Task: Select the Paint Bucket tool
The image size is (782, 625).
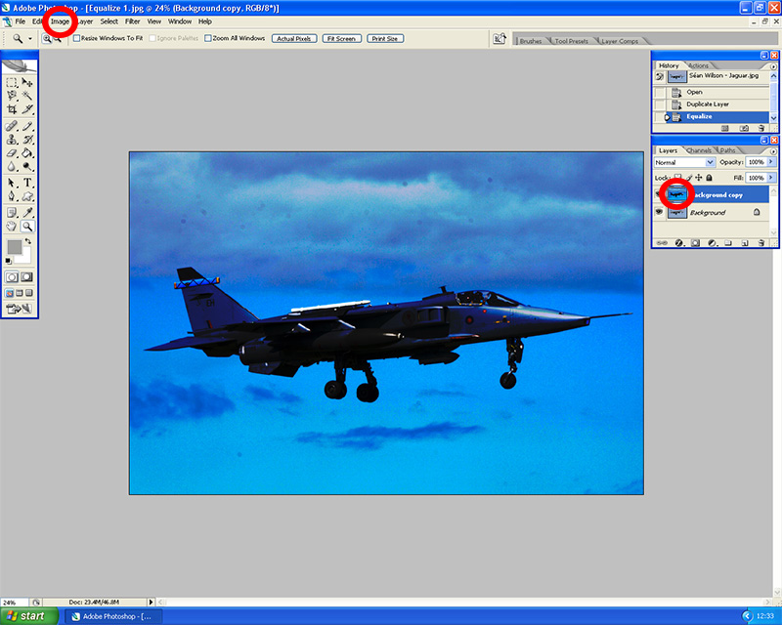Action: (x=27, y=153)
